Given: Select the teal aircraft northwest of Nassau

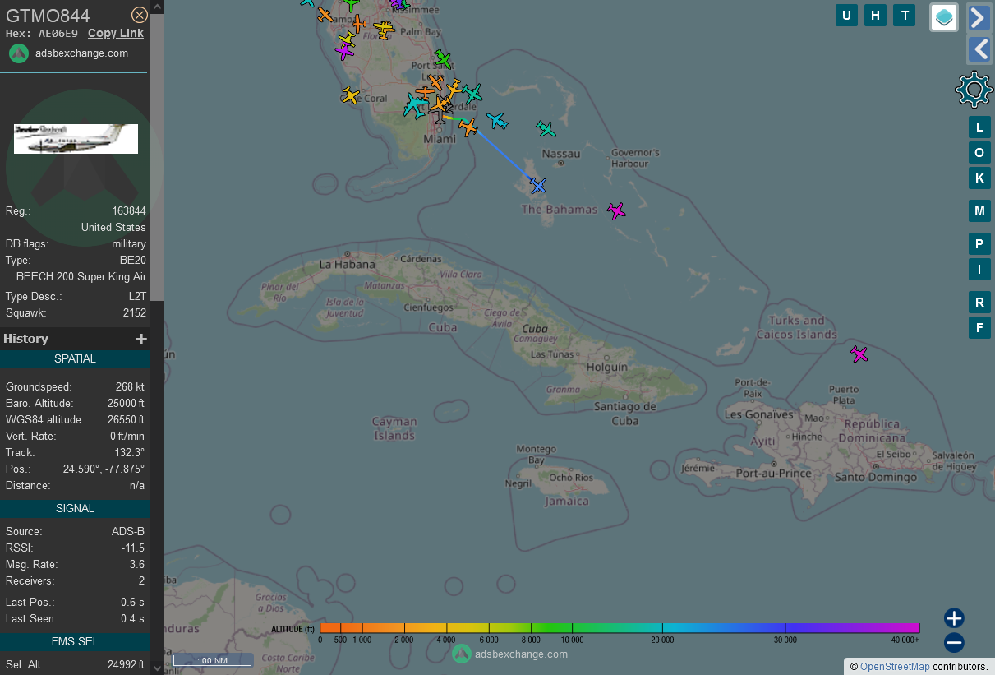Looking at the screenshot, I should [546, 129].
